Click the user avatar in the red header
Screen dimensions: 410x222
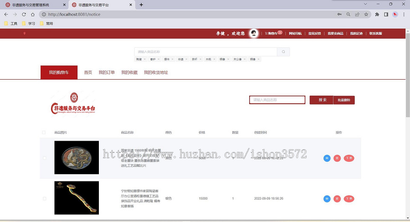click(253, 33)
